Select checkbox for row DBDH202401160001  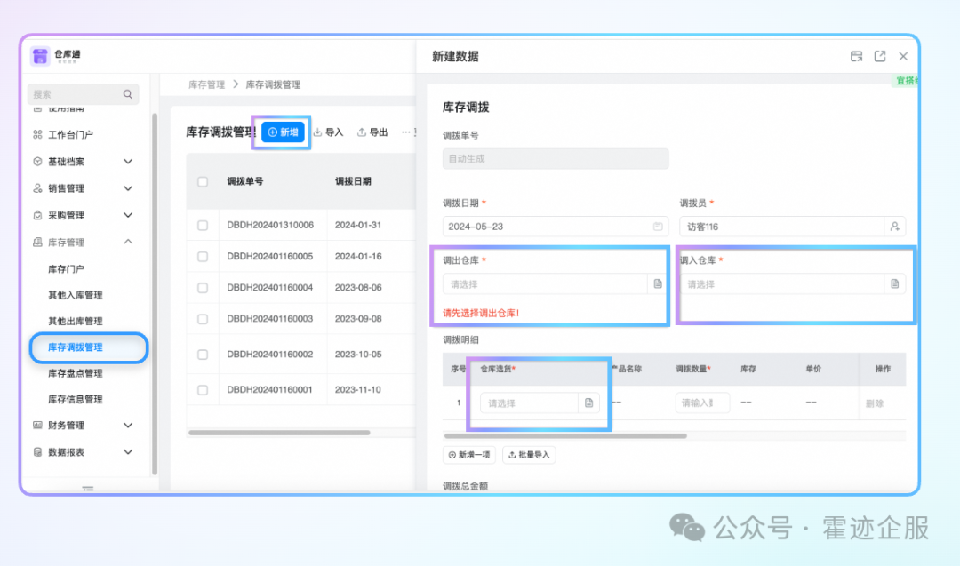coord(203,389)
